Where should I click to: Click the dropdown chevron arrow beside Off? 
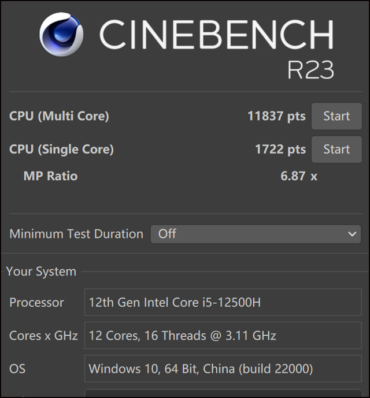[x=352, y=234]
